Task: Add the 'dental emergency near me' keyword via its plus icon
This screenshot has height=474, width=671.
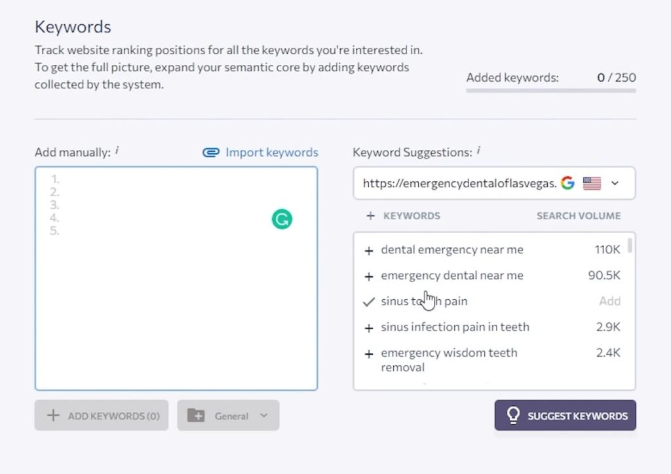Action: click(369, 251)
